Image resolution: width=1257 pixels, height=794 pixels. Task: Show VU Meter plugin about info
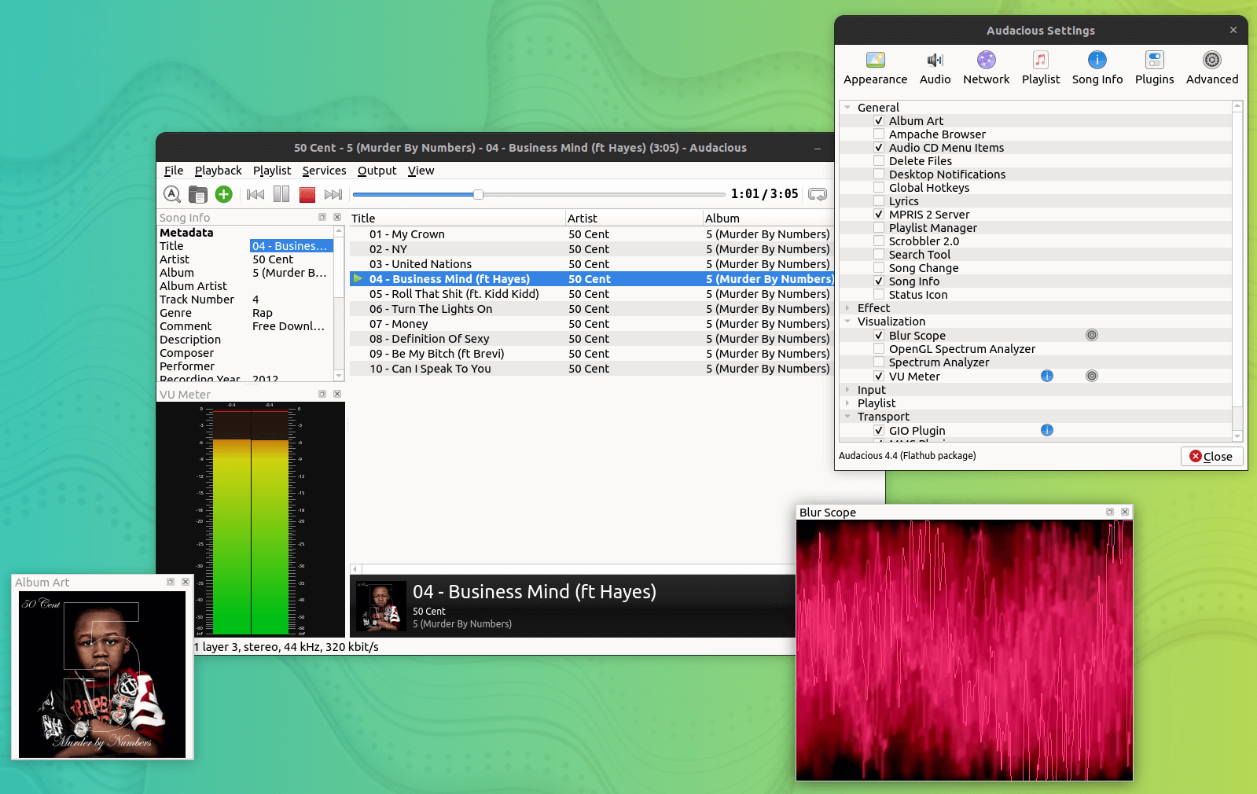click(x=1047, y=376)
